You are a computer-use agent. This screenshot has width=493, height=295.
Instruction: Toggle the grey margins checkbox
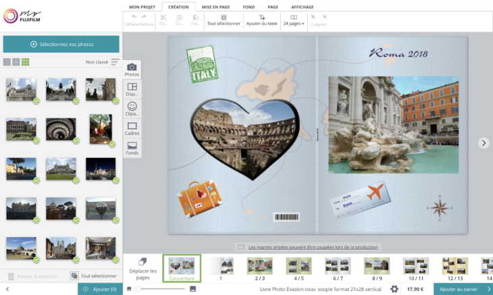tap(241, 247)
